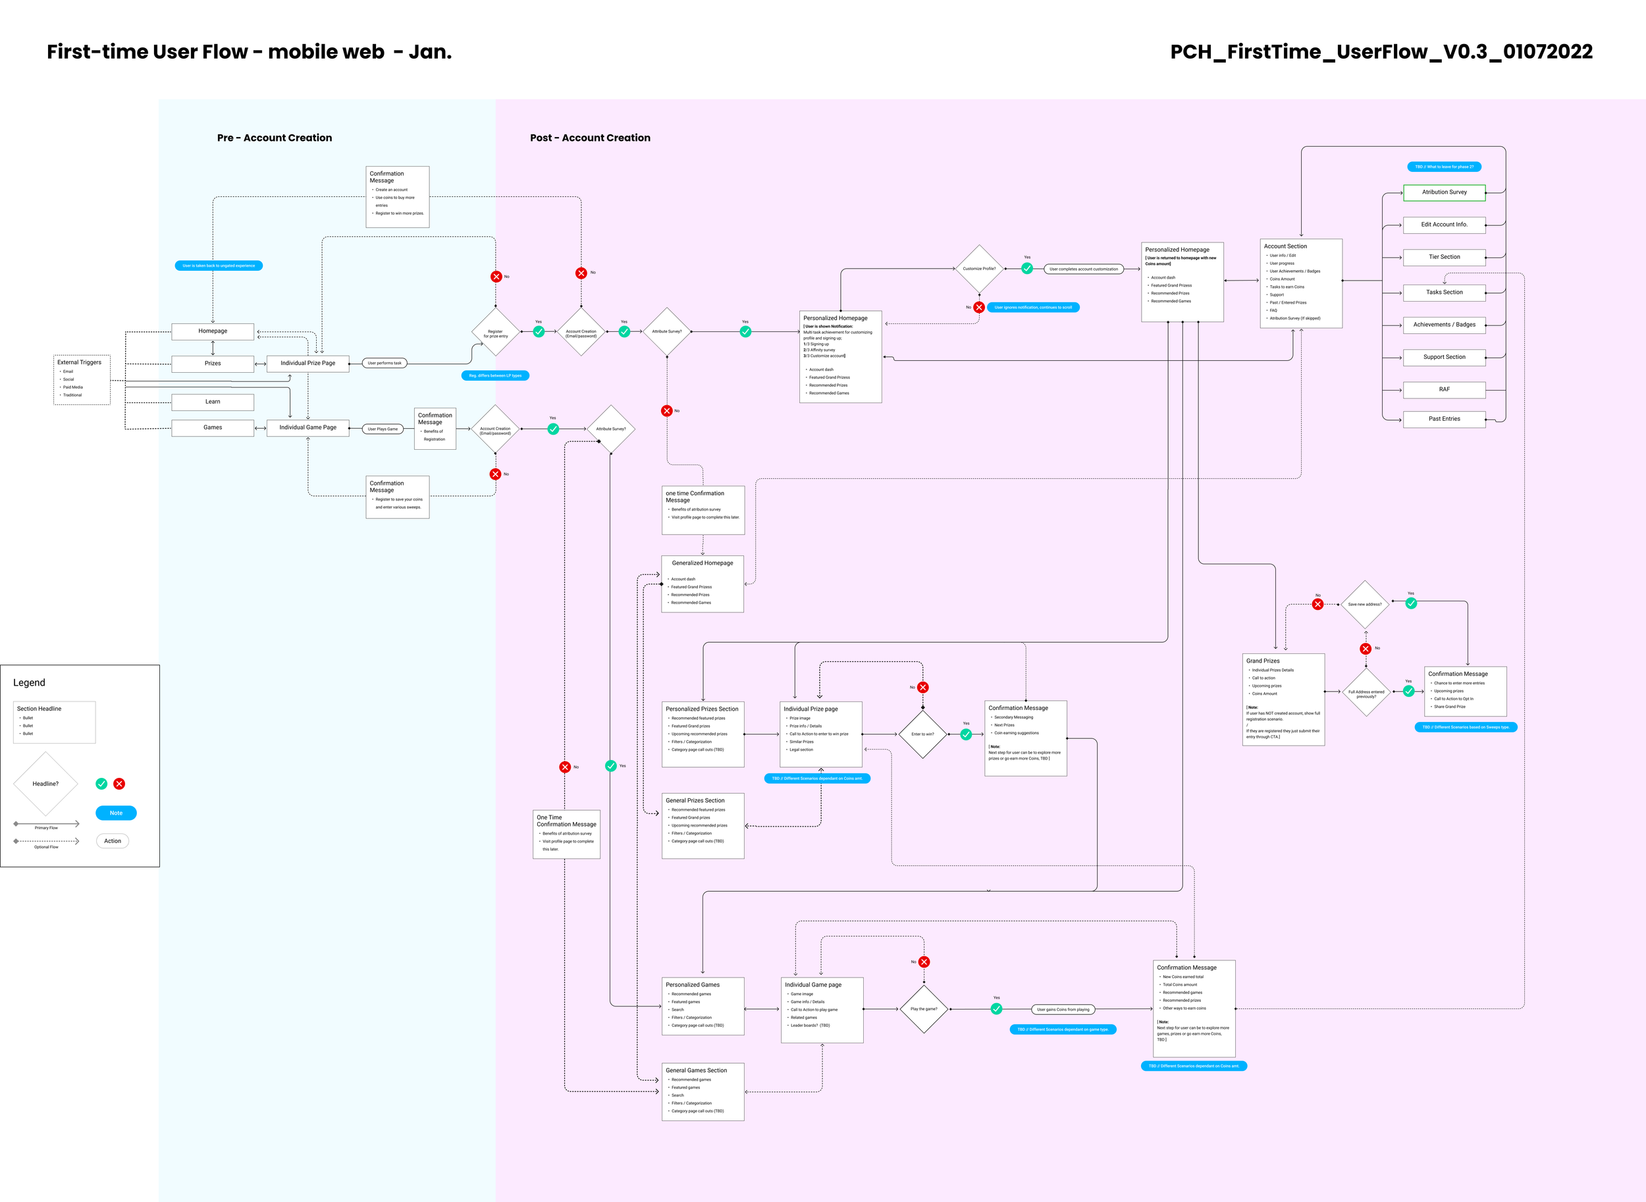Select the Headline? diamond in the Legend

[x=45, y=784]
